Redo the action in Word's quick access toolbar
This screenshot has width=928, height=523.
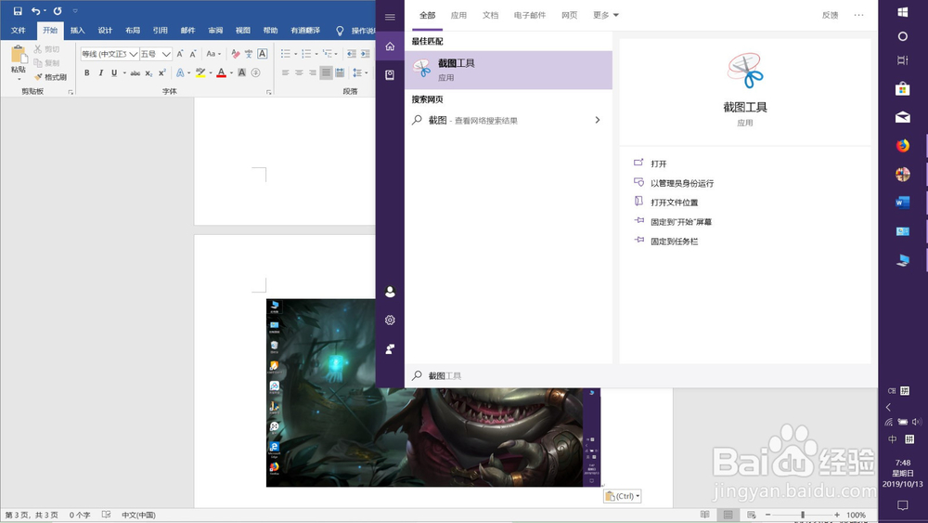click(x=58, y=10)
